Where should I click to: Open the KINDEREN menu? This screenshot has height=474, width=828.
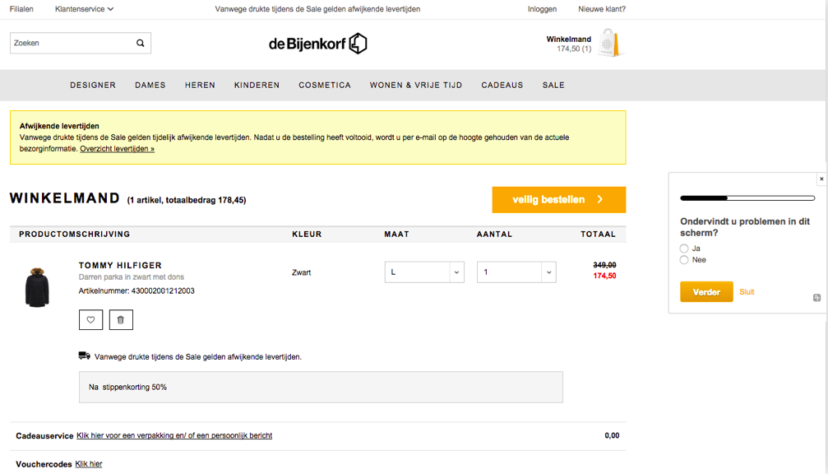[257, 85]
